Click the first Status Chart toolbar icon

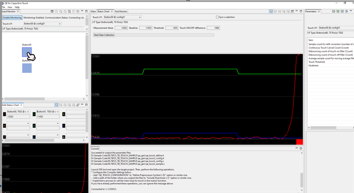[x=271, y=12]
